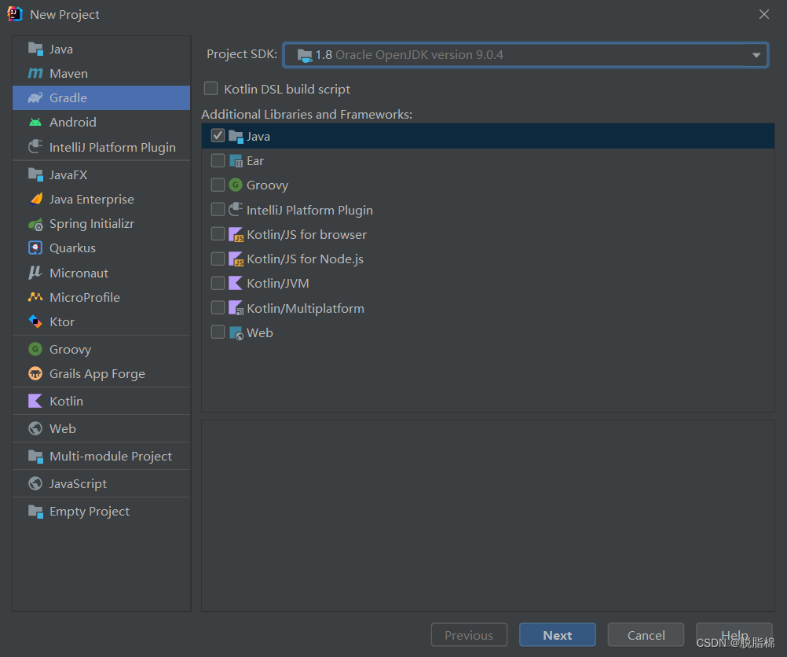The height and width of the screenshot is (657, 787).
Task: Enable the Kotlin DSL build script option
Action: coord(210,89)
